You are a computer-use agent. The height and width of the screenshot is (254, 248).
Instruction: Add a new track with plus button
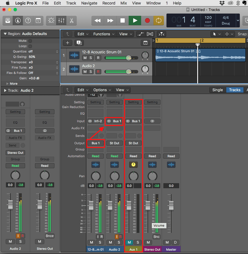coord(67,43)
